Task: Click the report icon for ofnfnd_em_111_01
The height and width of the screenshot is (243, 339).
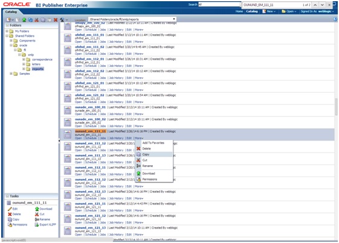Action: pyautogui.click(x=68, y=38)
